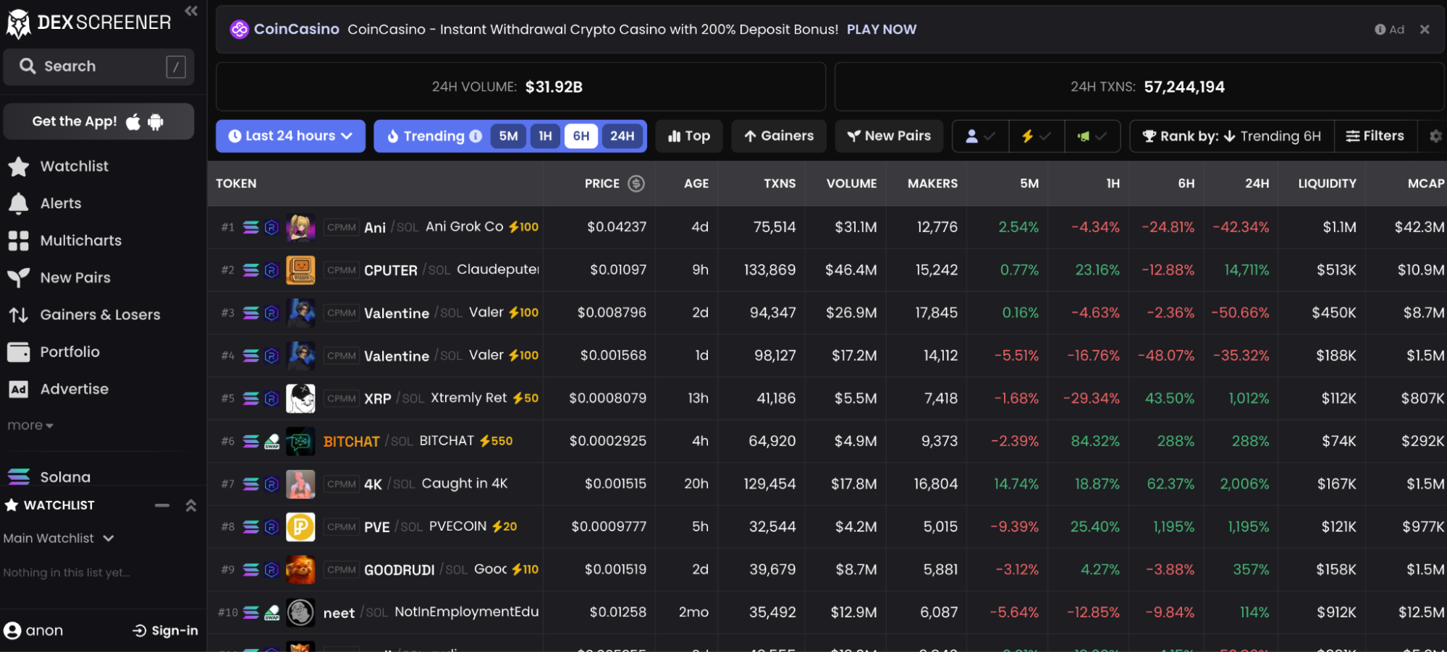Click the Get the App! button
This screenshot has height=652, width=1447.
[98, 121]
